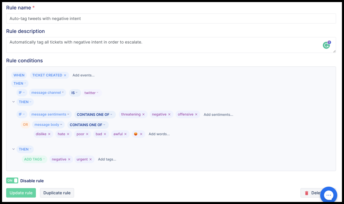This screenshot has width=344, height=204.
Task: Toggle the Disable rule switch
Action: click(x=12, y=180)
